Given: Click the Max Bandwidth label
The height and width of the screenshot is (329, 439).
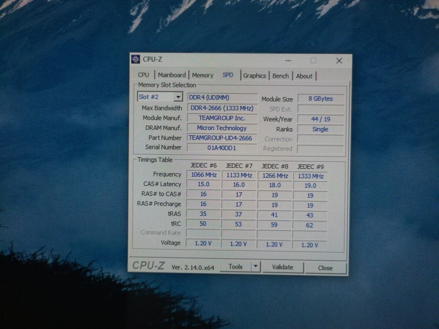Looking at the screenshot, I should click(x=162, y=108).
